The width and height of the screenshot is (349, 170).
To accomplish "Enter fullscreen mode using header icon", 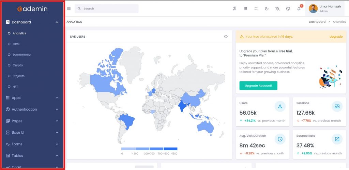I will [256, 9].
